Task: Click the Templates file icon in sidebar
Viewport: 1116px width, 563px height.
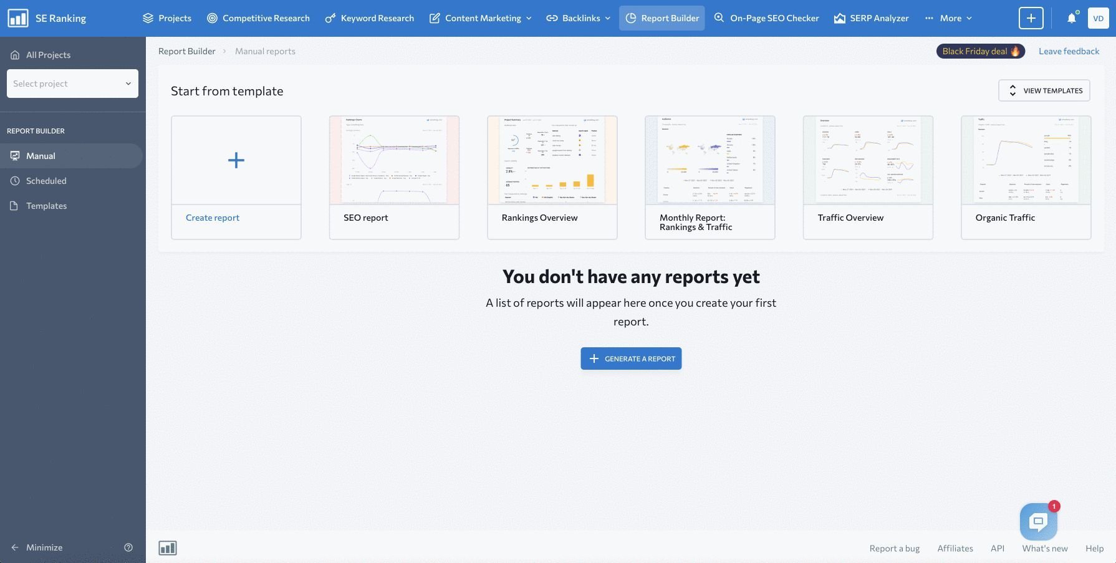Action: pos(14,206)
